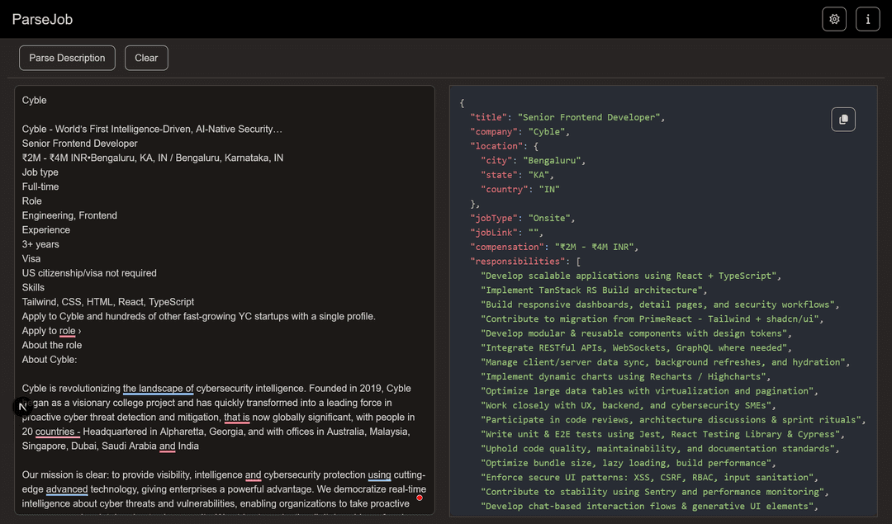This screenshot has height=524, width=892.
Task: Click the underlined phrase "the landscape of"
Action: 158,388
